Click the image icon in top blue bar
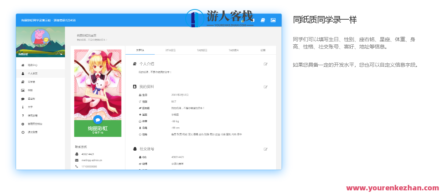This screenshot has height=194, width=441. 273,20
